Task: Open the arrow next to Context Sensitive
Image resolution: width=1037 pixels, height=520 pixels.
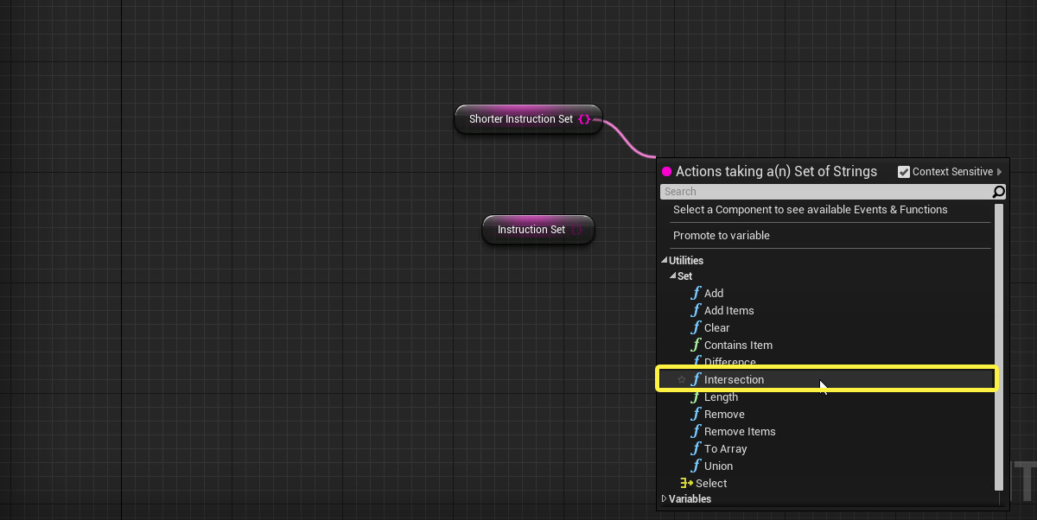Action: pos(1000,172)
